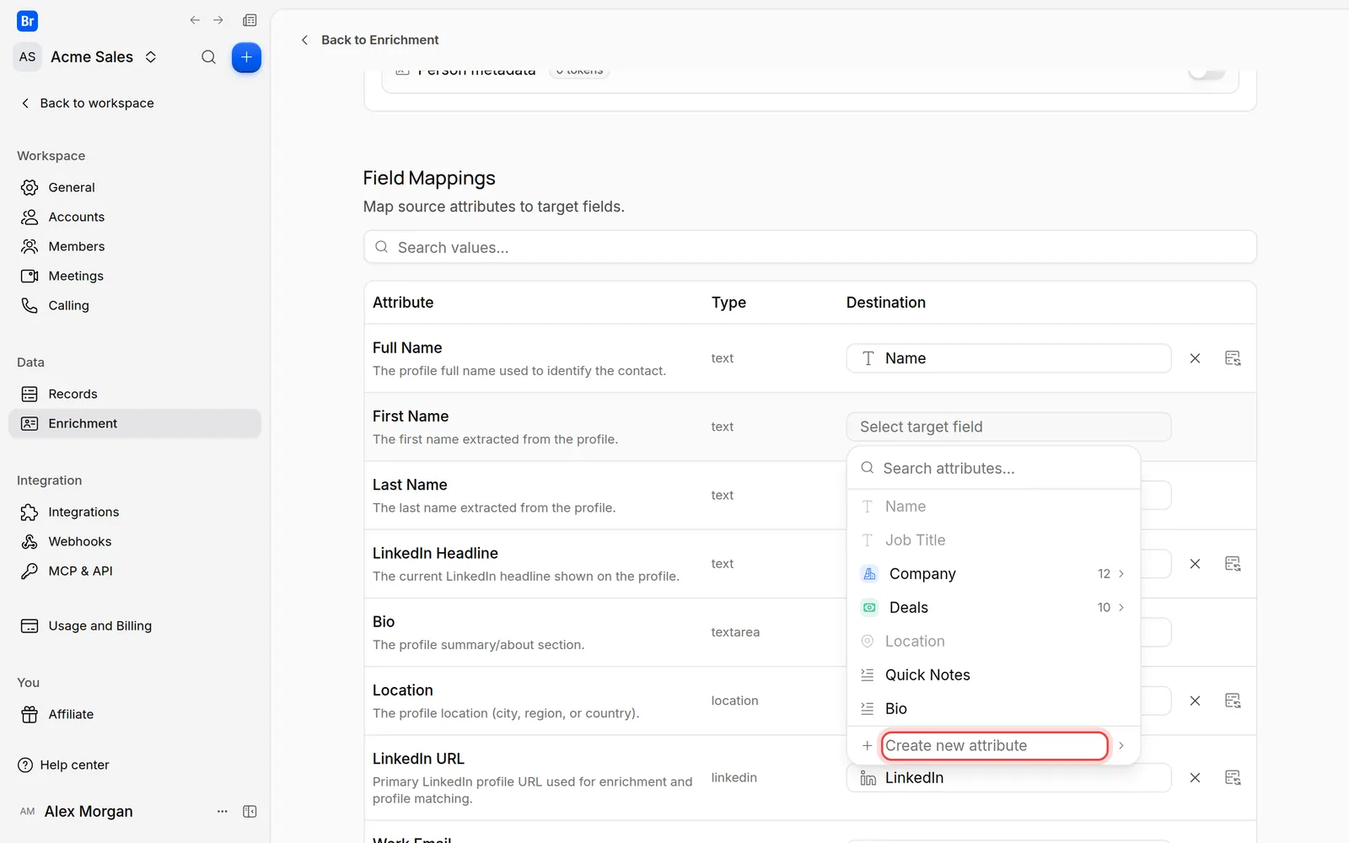Click the 'textarea' type cell

735,632
